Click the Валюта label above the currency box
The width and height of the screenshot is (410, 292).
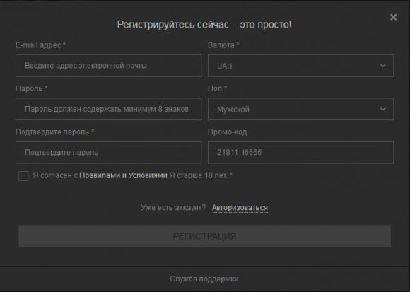click(x=223, y=45)
